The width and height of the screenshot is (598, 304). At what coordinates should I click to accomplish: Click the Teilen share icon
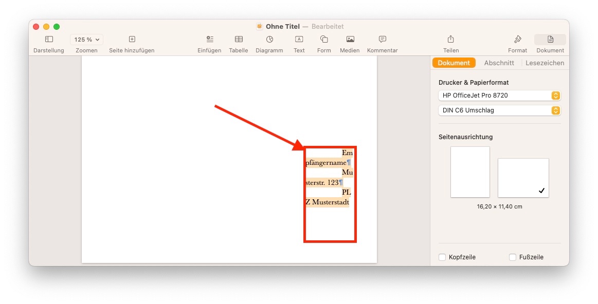click(x=451, y=39)
